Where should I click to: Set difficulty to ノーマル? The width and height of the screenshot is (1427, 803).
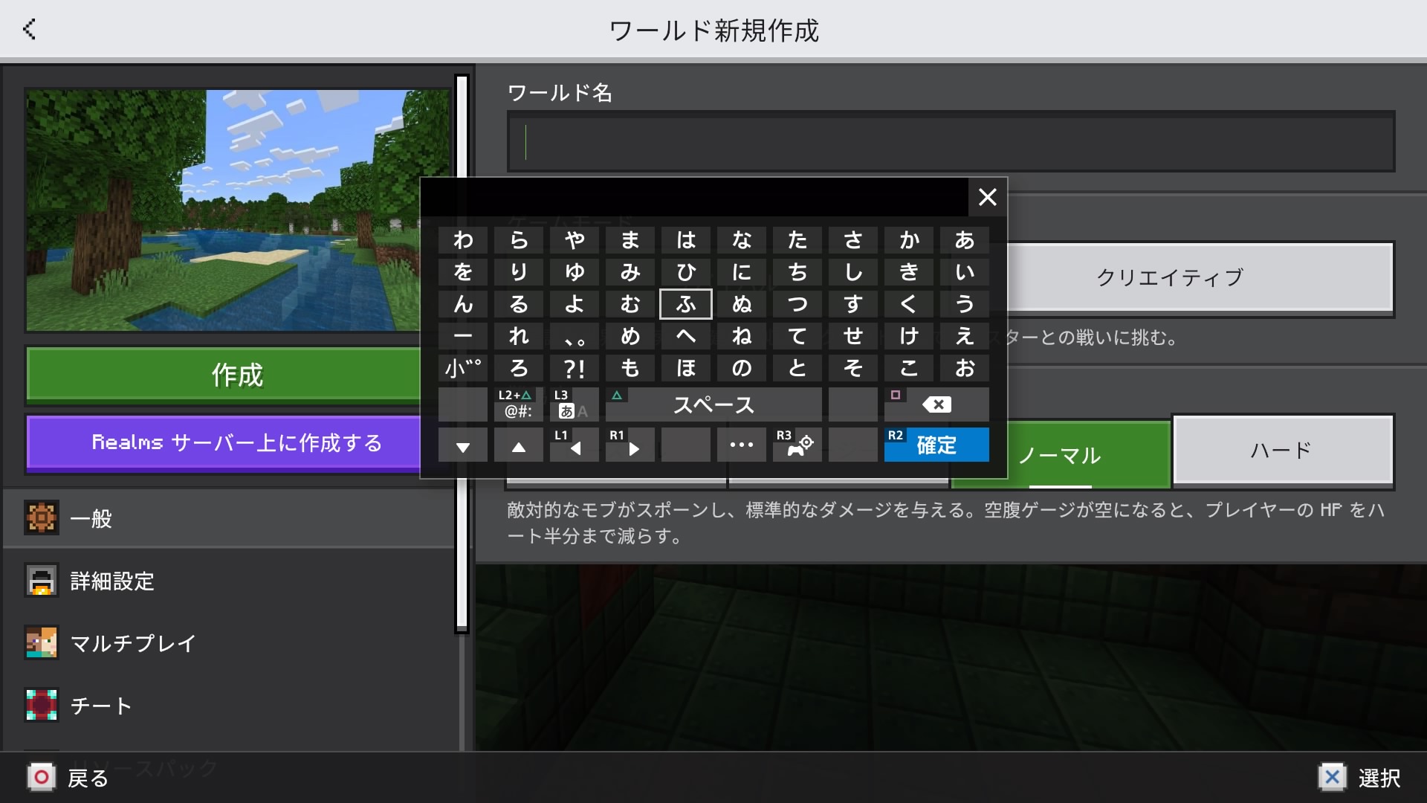point(1060,454)
